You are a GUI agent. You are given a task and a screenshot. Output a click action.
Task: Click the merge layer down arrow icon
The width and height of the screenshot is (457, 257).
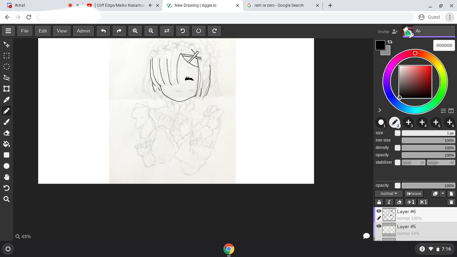coord(389,202)
